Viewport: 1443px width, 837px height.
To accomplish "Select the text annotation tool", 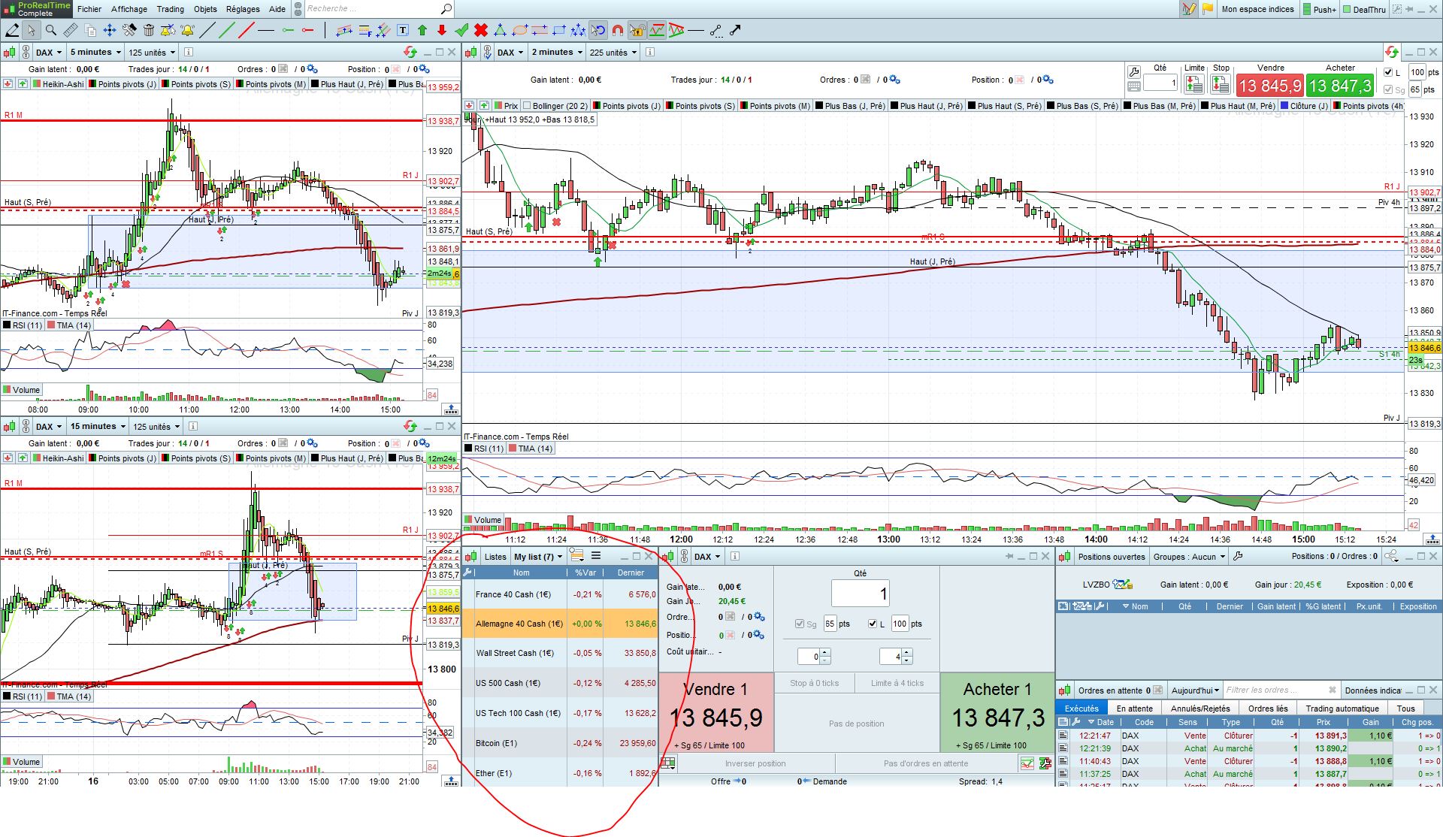I will coord(403,31).
